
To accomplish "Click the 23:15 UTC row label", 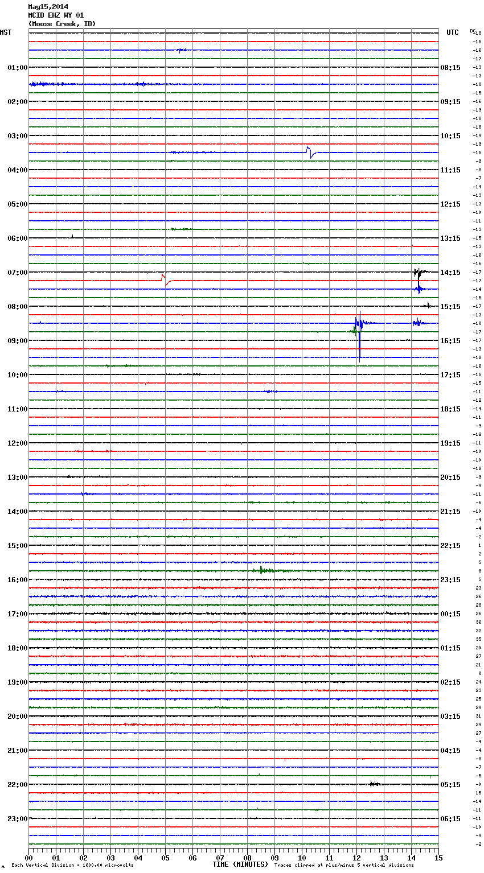I will click(450, 580).
